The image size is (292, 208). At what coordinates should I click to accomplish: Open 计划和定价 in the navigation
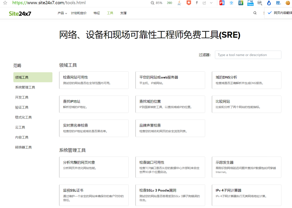coord(79,13)
